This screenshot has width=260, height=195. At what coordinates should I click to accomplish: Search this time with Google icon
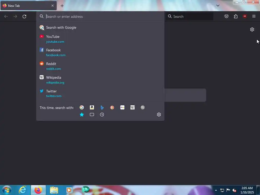pos(82,107)
